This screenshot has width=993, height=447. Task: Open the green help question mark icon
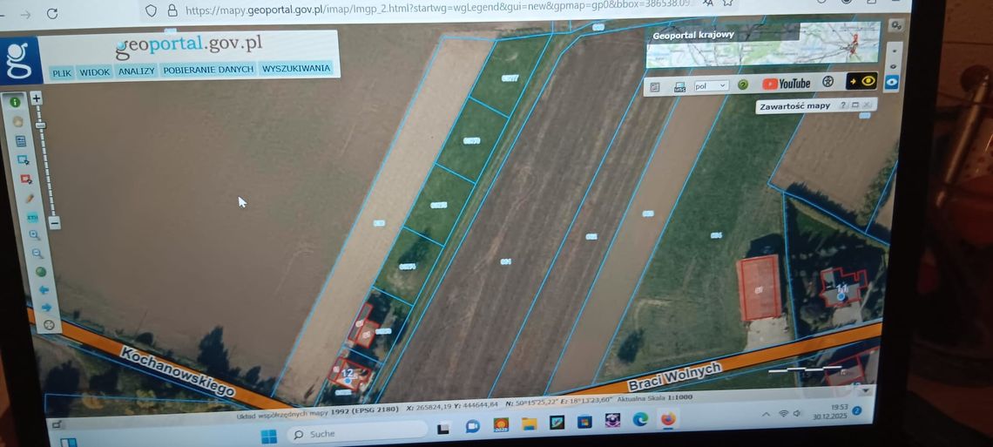pos(743,85)
